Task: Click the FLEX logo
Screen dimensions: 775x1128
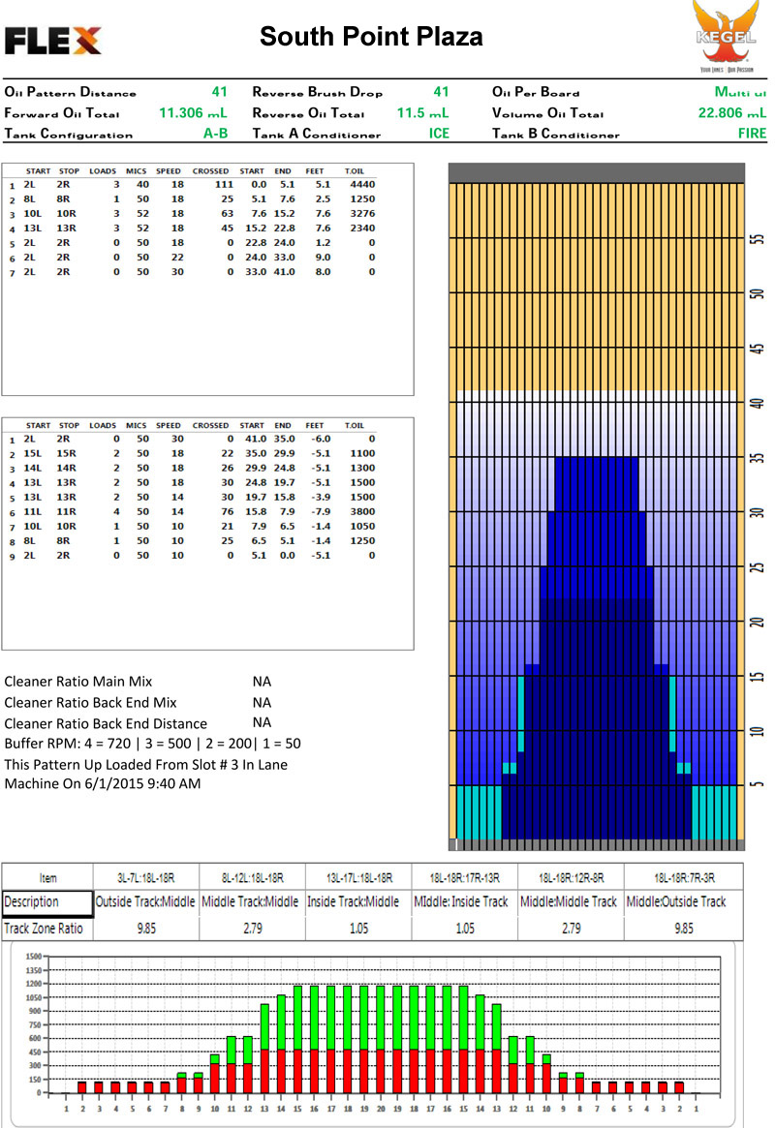Action: click(52, 40)
